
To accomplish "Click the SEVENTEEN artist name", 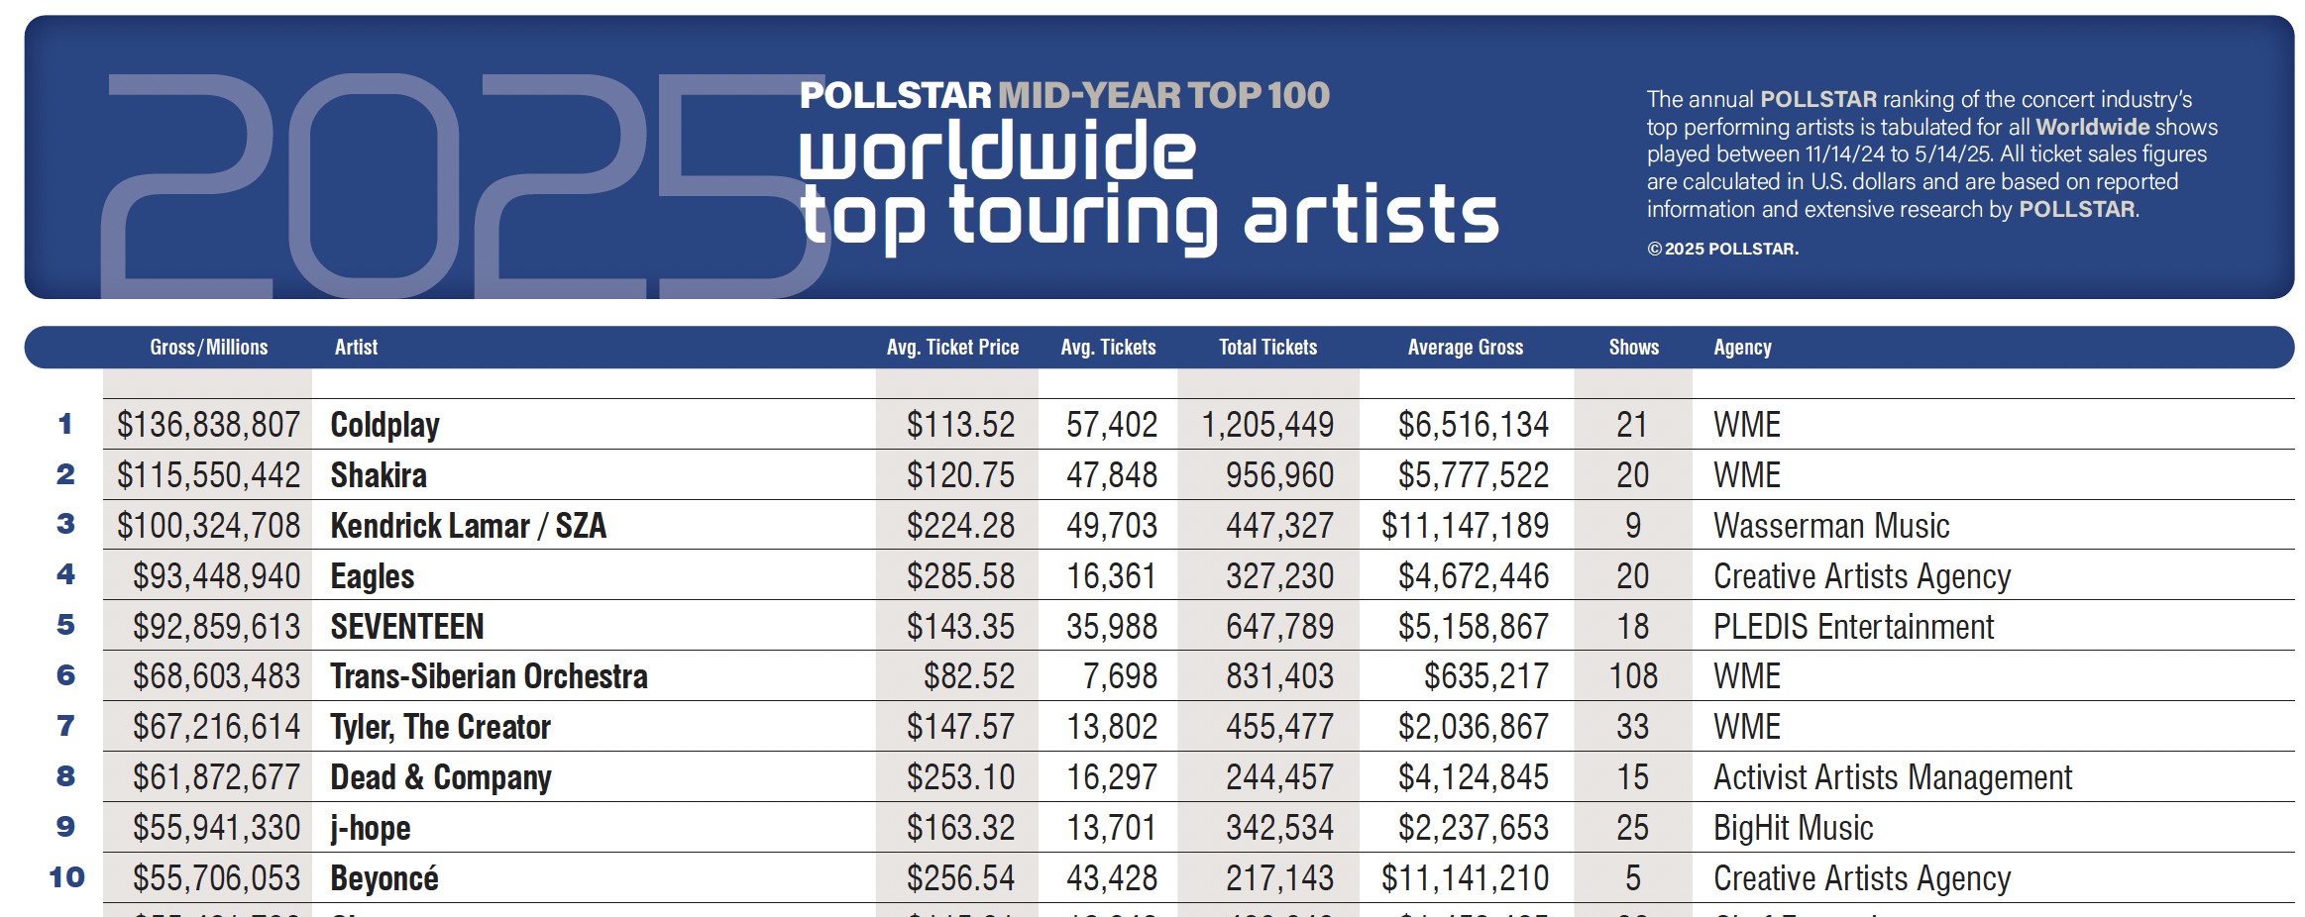I will (406, 627).
